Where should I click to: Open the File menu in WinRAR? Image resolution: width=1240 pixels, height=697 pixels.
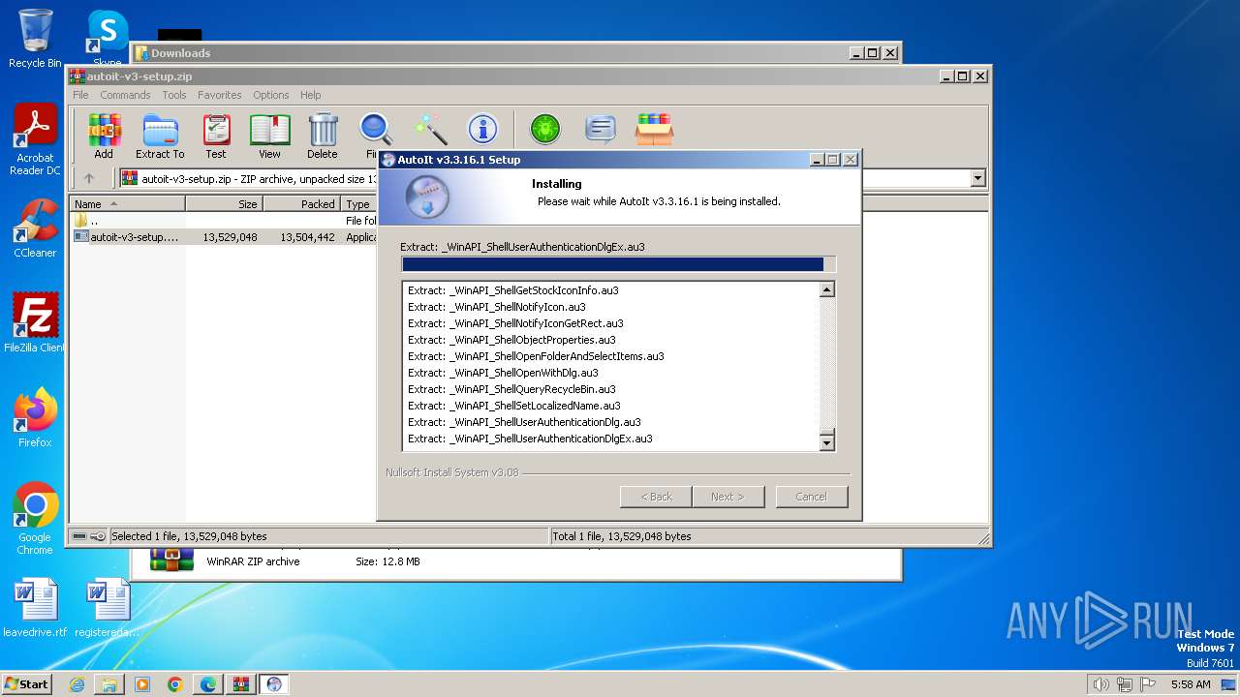[x=80, y=95]
